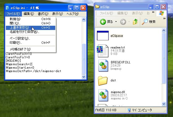Open Forward button history dropdown arrow
The height and width of the screenshot is (117, 173).
click(x=129, y=21)
